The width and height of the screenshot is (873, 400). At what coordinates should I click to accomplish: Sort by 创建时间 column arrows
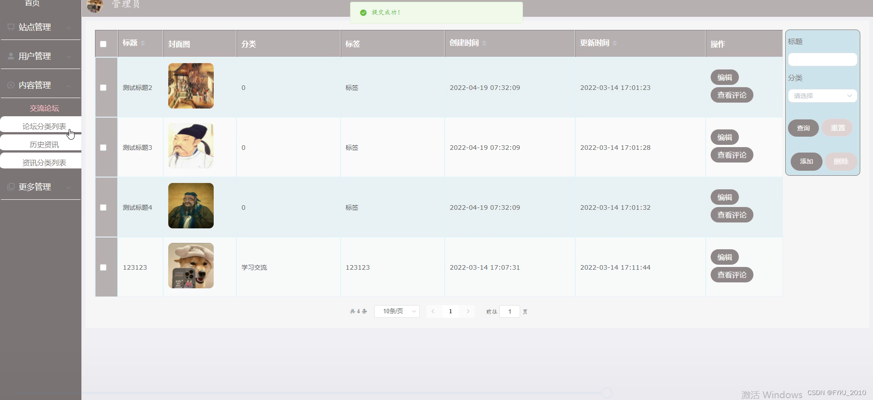coord(484,43)
